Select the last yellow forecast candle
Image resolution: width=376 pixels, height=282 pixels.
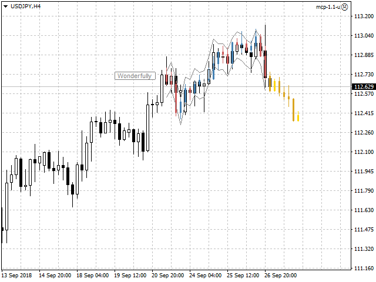[298, 118]
